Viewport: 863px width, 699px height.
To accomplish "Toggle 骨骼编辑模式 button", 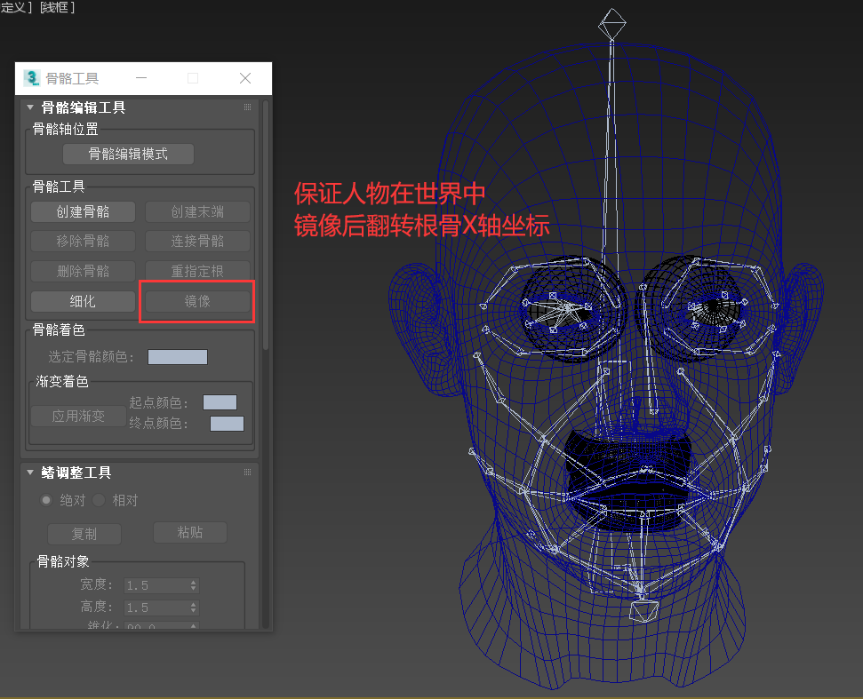I will point(128,154).
